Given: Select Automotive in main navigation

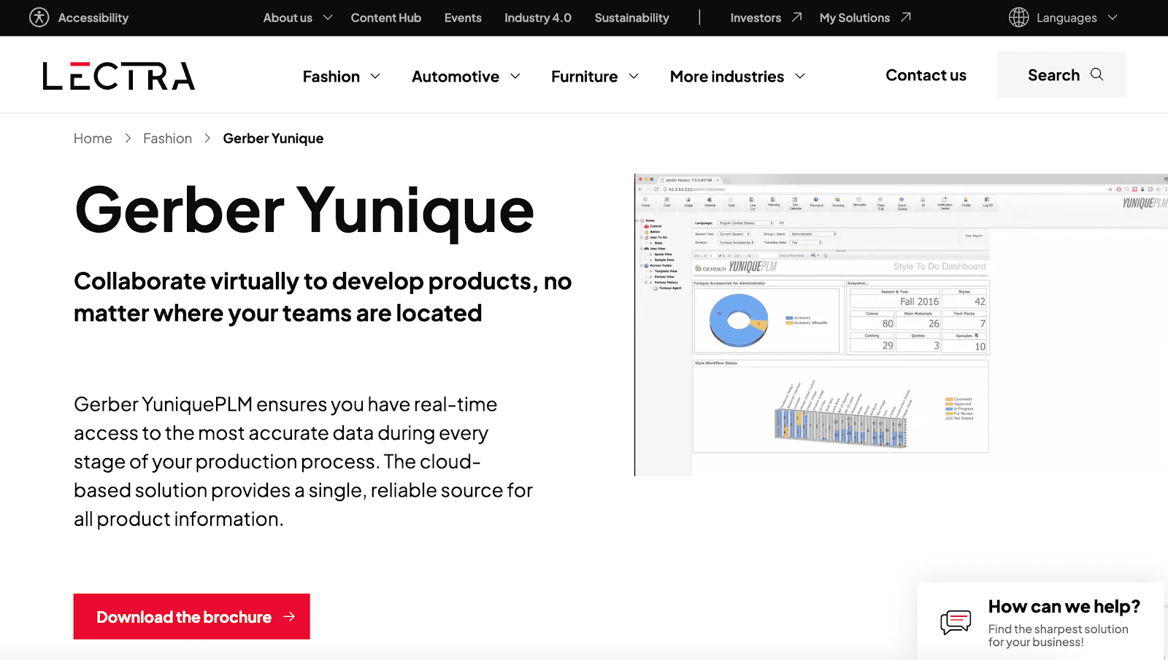Looking at the screenshot, I should 456,77.
